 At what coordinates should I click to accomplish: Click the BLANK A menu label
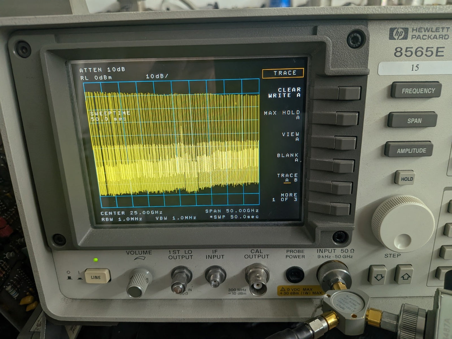[x=288, y=157]
